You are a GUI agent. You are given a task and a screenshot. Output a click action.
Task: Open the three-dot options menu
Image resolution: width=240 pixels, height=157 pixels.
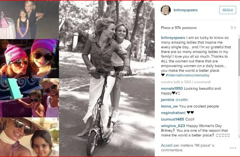click(x=233, y=148)
